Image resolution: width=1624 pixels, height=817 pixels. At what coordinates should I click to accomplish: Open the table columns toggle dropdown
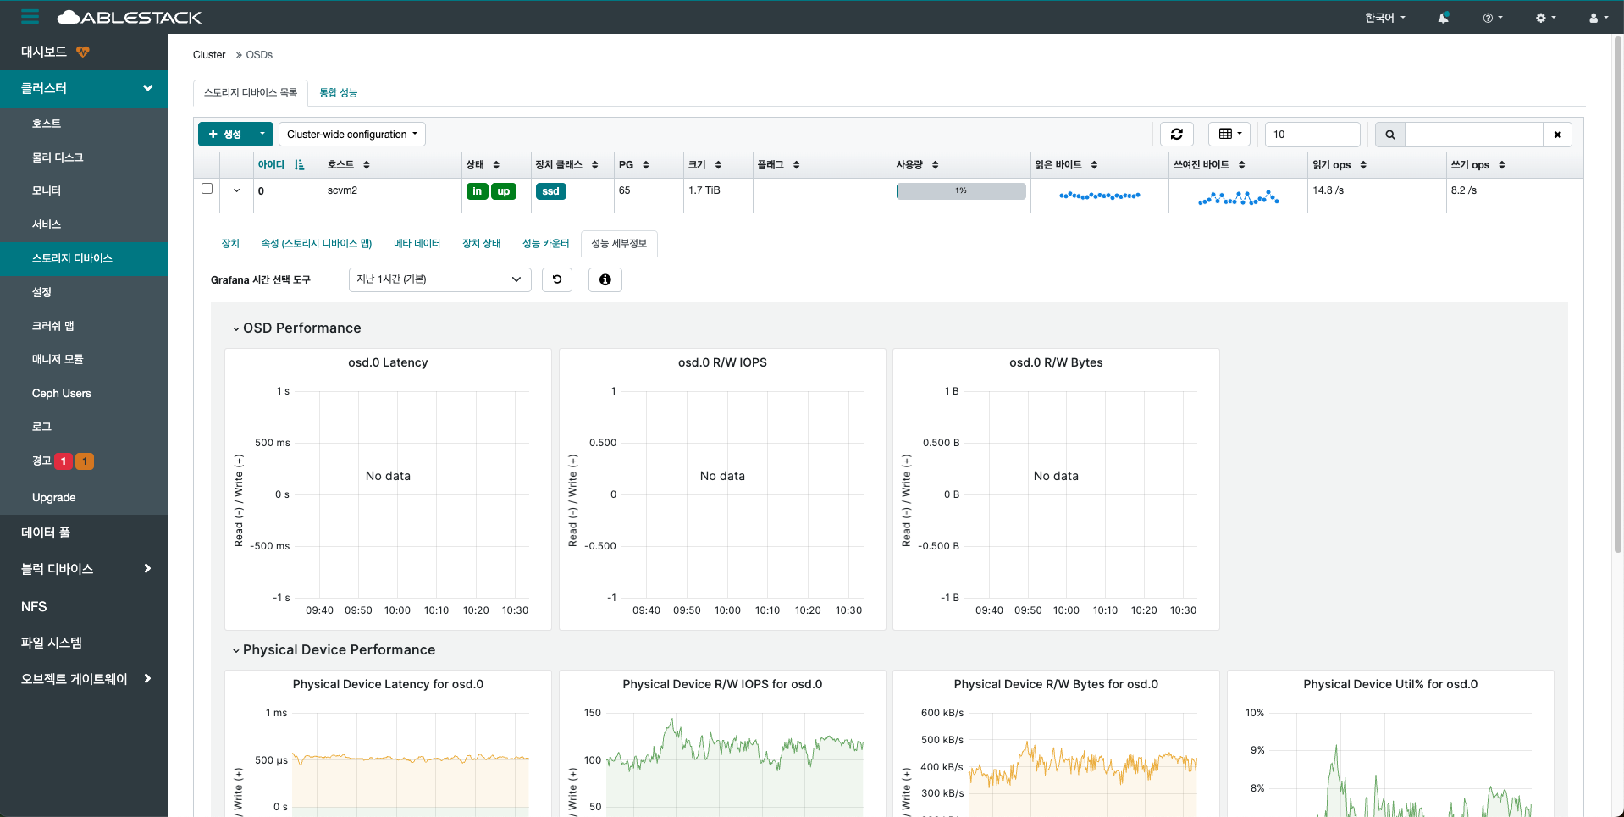click(x=1229, y=134)
